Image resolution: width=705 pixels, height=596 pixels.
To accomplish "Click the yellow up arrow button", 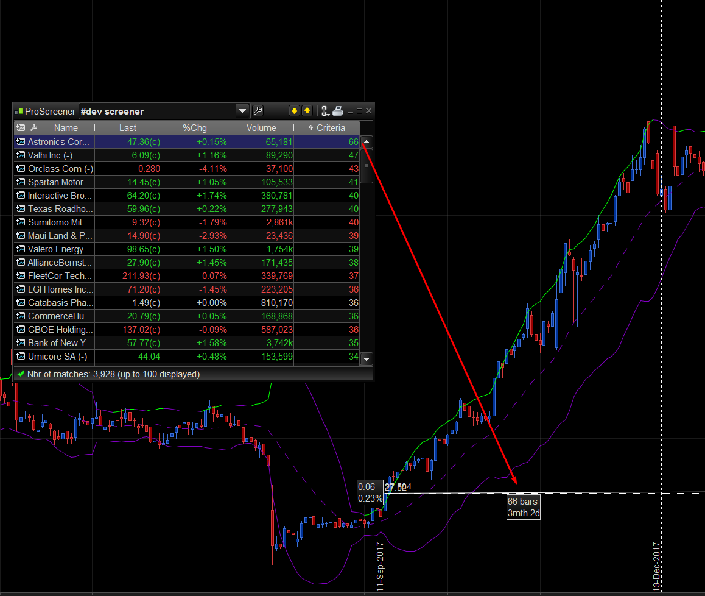I will (x=307, y=111).
